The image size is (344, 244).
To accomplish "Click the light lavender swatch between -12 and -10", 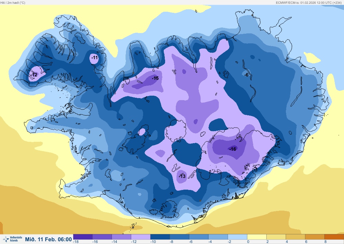I will tap(141, 237).
